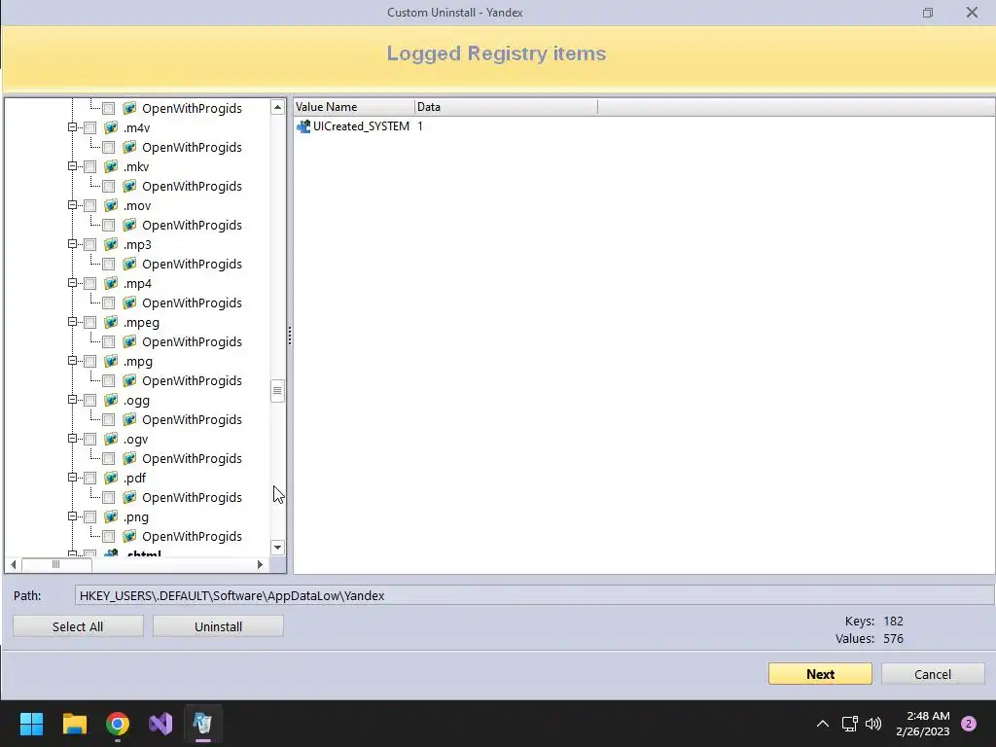
Task: Click OpenWithProgids icon under .mkv
Action: (x=129, y=186)
